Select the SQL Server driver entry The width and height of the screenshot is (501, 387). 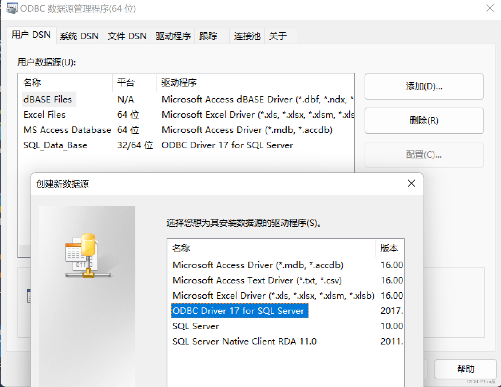point(196,326)
